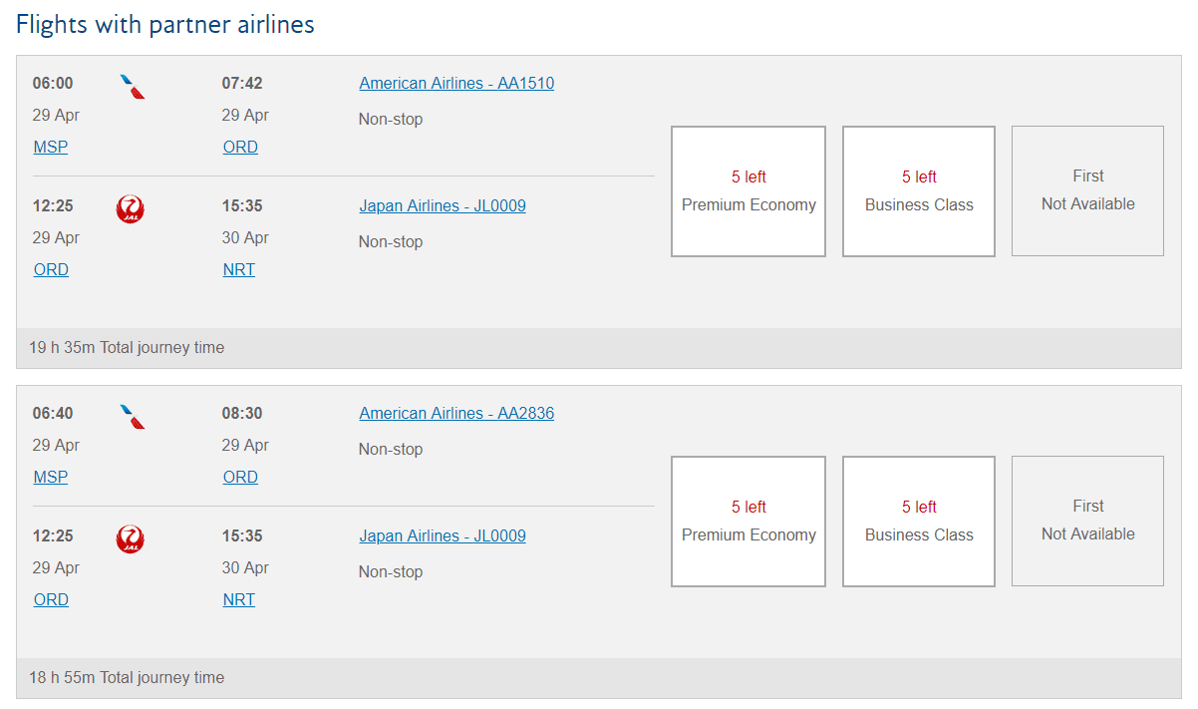Select Business Class fare for the first itinerary

918,191
